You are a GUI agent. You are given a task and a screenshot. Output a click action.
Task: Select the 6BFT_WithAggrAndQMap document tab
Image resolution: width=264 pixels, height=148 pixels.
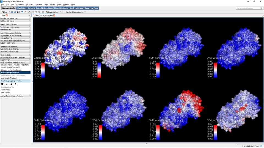click(44, 15)
